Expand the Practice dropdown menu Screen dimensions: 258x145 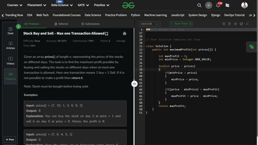click(102, 5)
